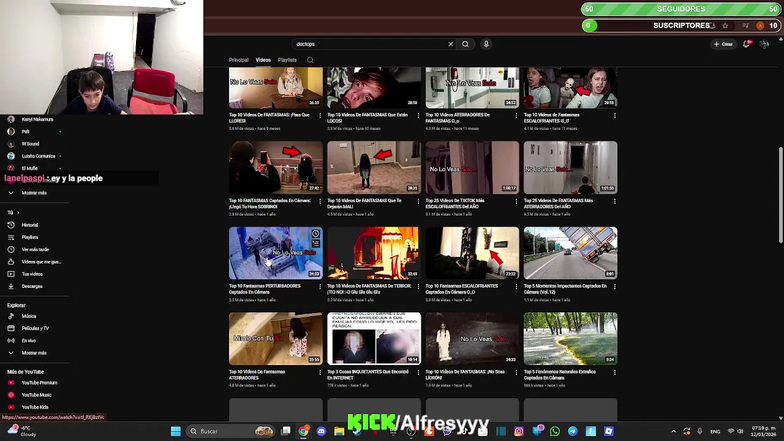
Task: Switch to the Playlists channel tab
Action: pyautogui.click(x=287, y=60)
